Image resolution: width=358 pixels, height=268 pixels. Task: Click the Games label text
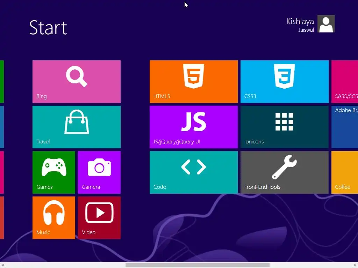pyautogui.click(x=44, y=187)
